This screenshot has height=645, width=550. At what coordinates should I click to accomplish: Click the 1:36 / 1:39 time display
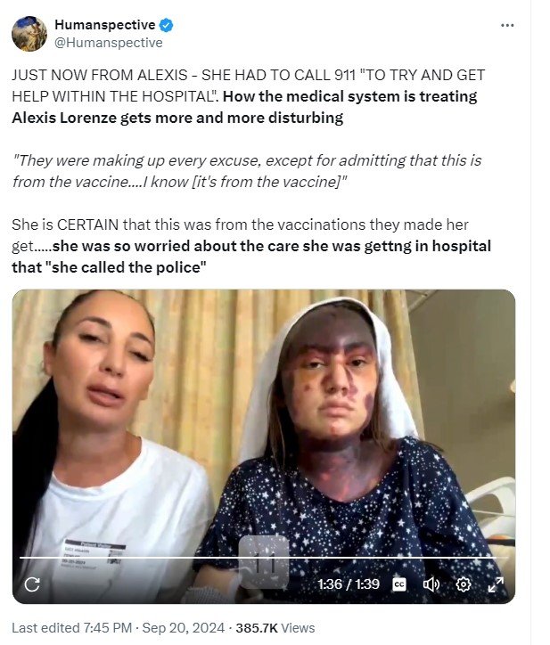tap(349, 584)
